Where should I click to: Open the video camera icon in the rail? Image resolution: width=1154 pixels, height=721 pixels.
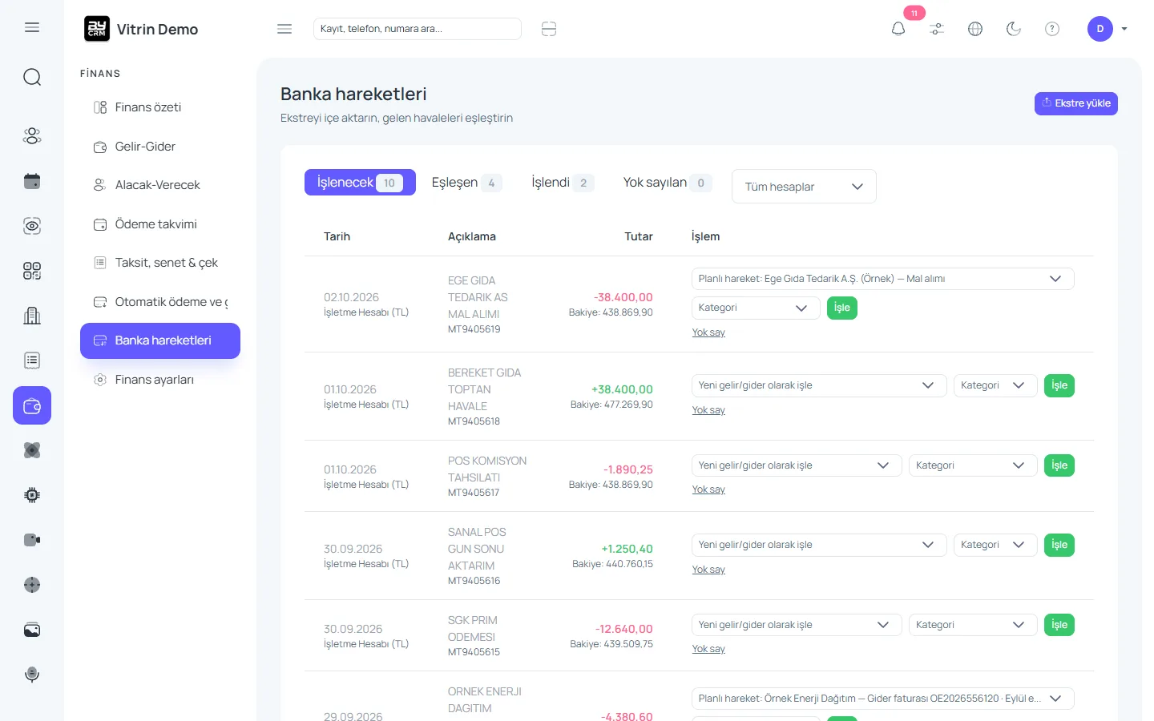[32, 540]
